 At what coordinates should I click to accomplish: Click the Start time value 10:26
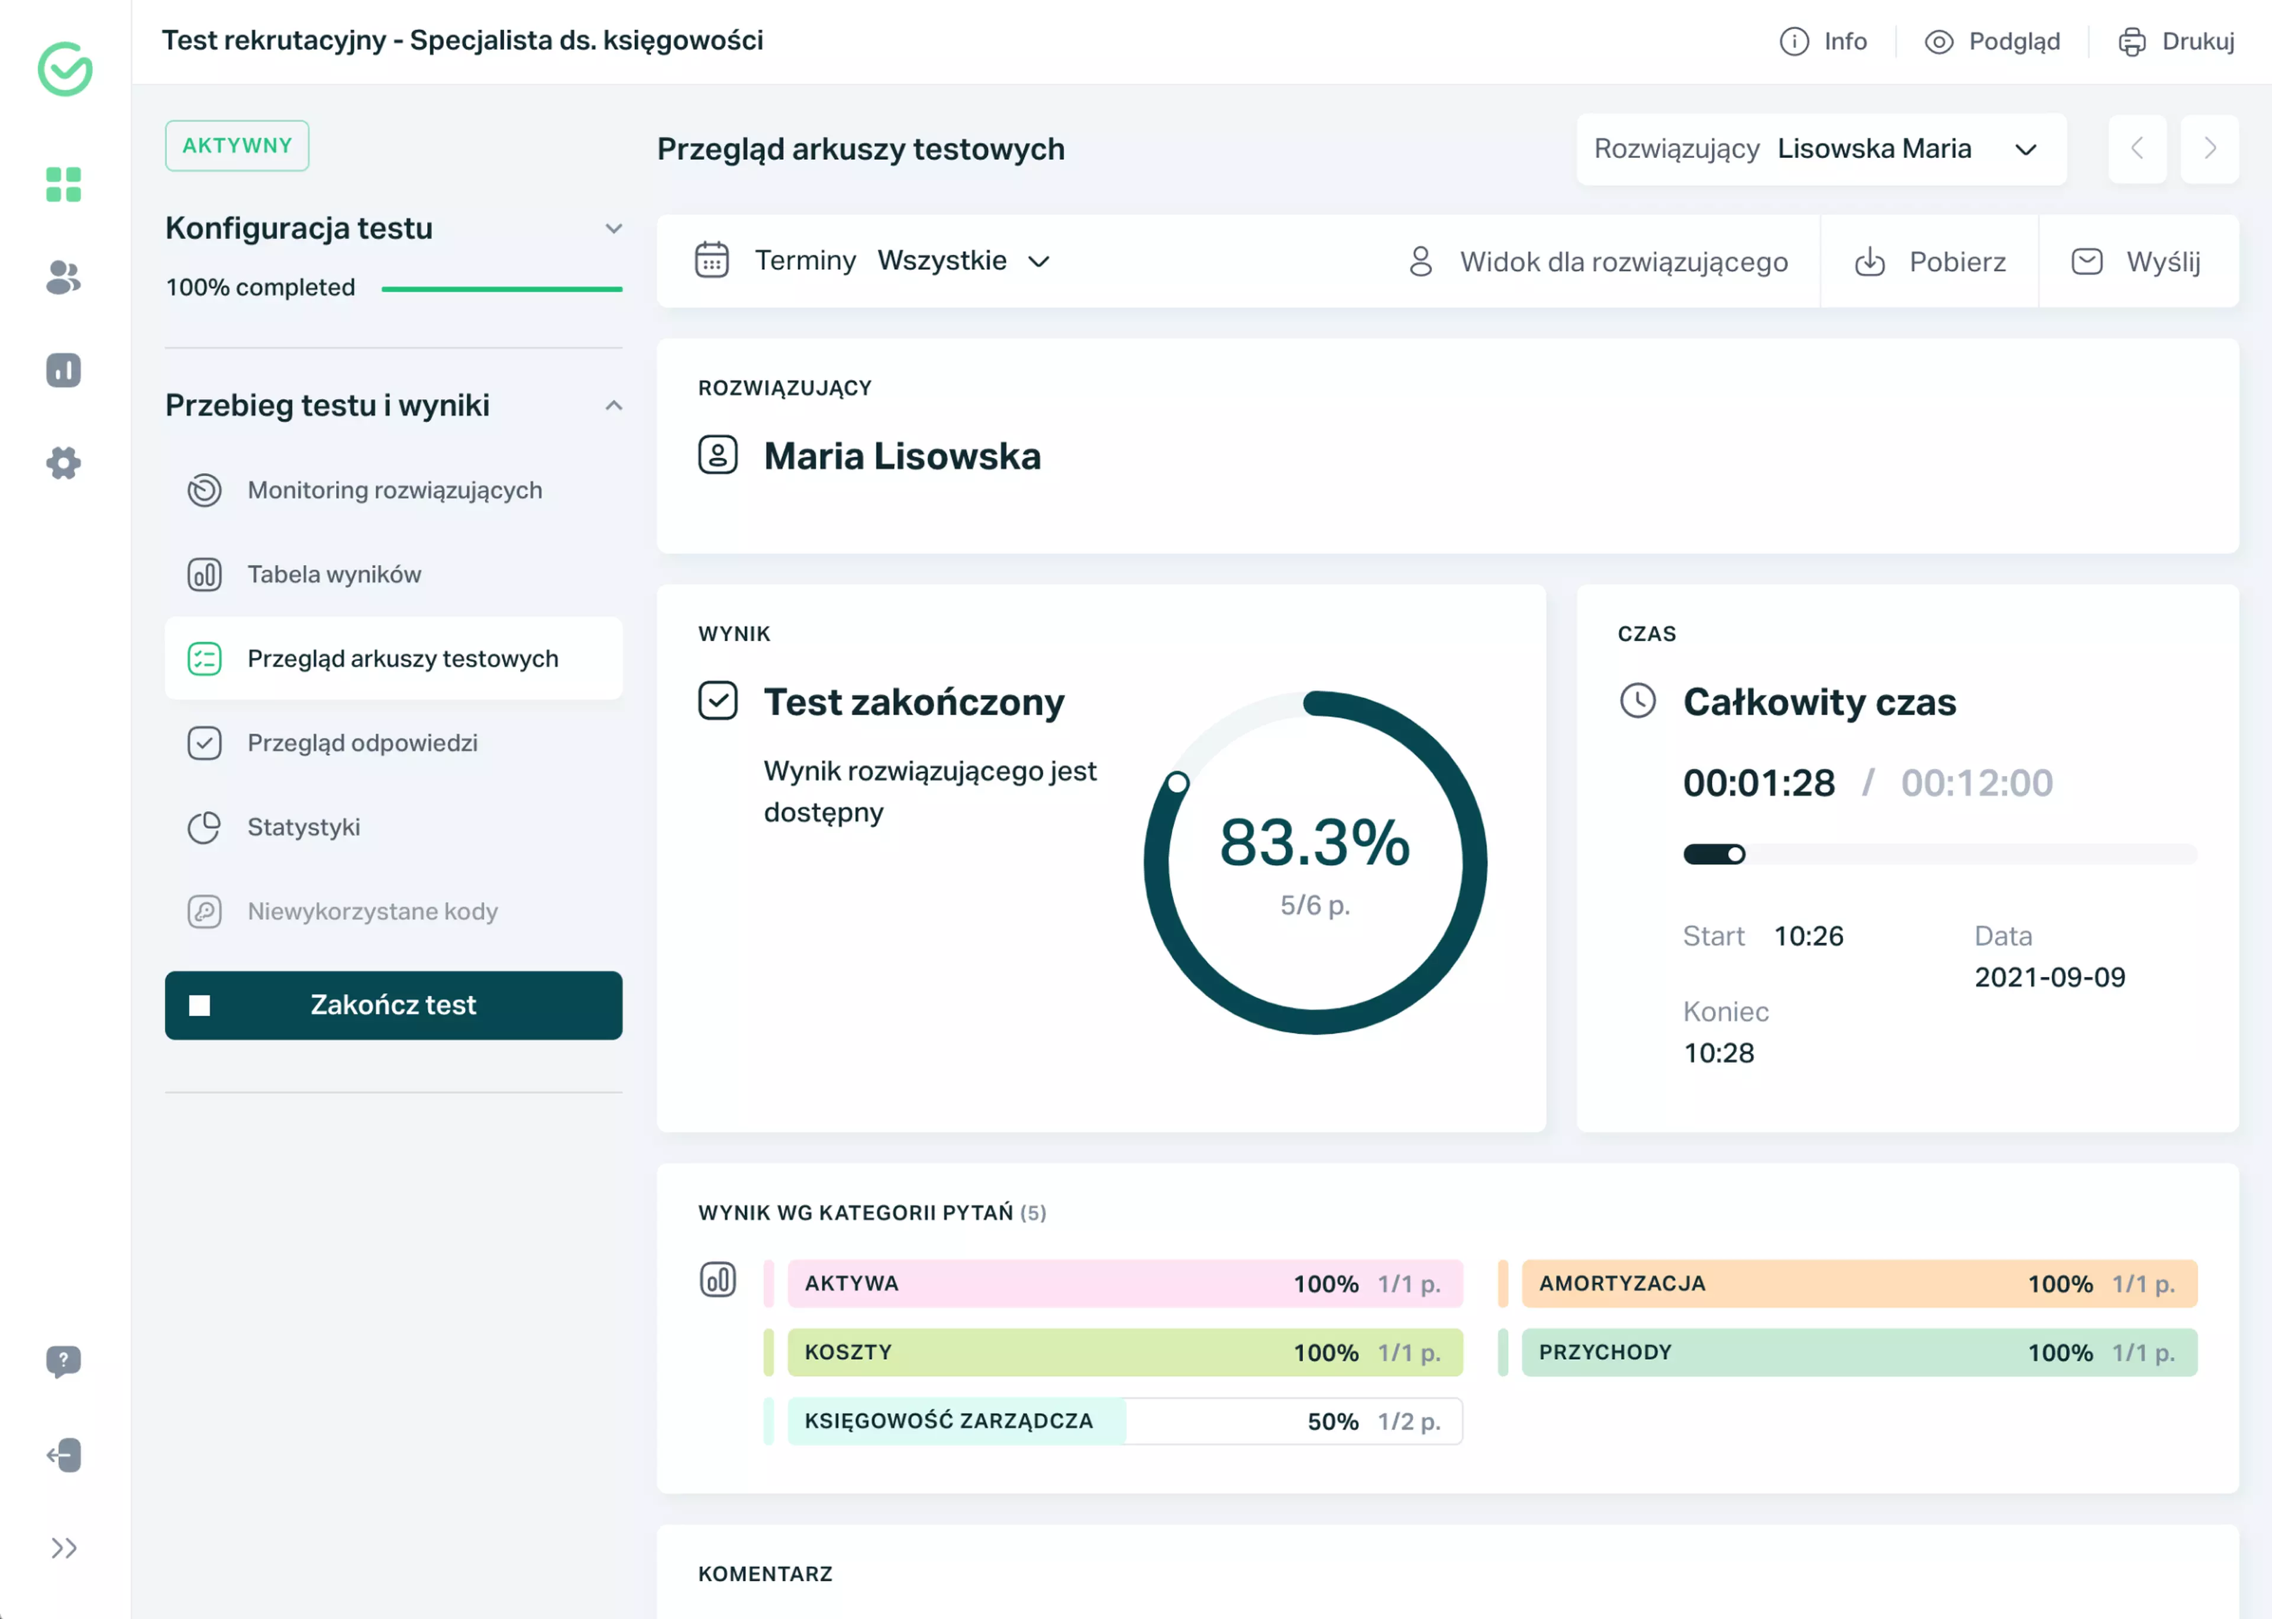tap(1808, 936)
